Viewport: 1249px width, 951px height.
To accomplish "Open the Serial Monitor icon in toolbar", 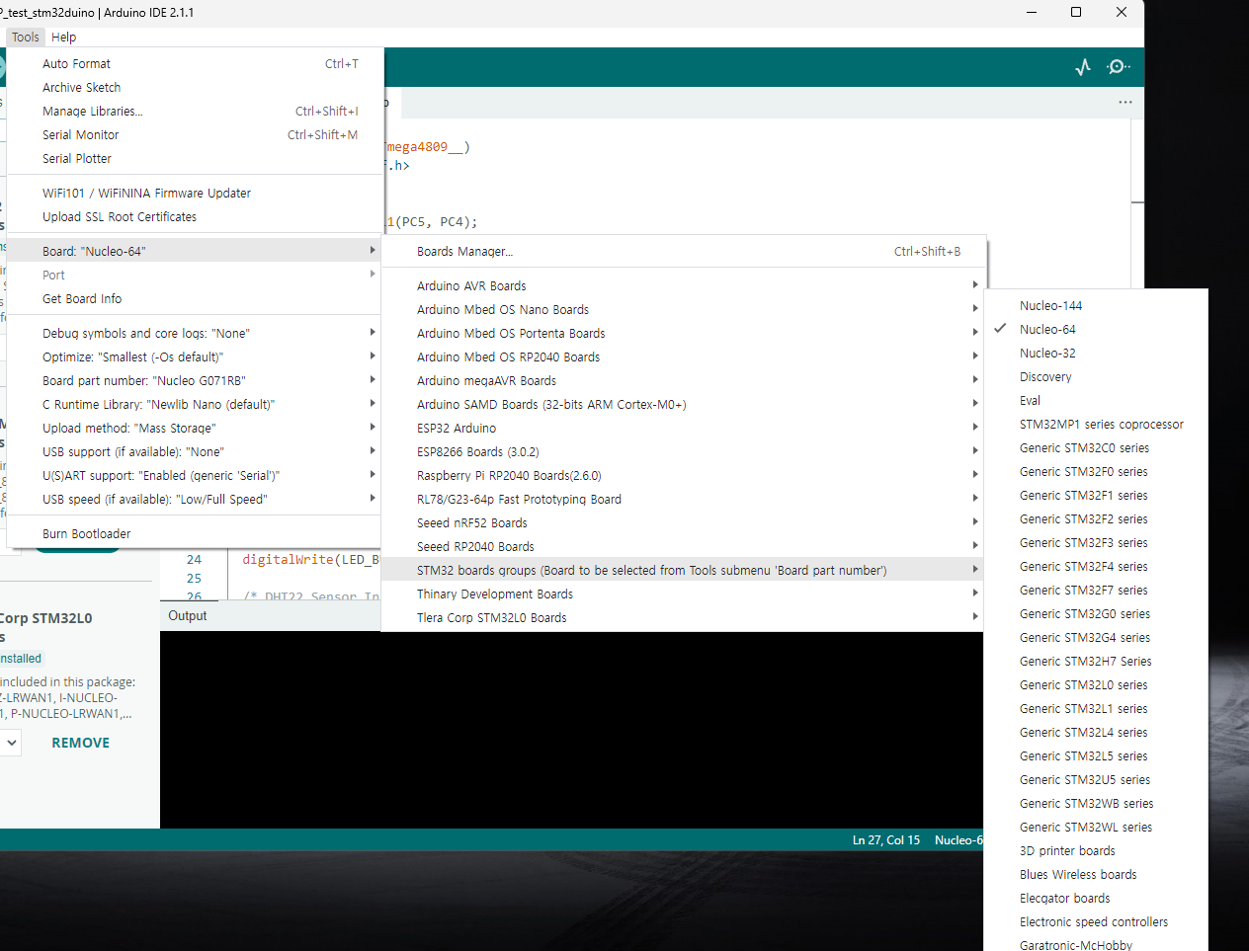I will [x=1119, y=67].
